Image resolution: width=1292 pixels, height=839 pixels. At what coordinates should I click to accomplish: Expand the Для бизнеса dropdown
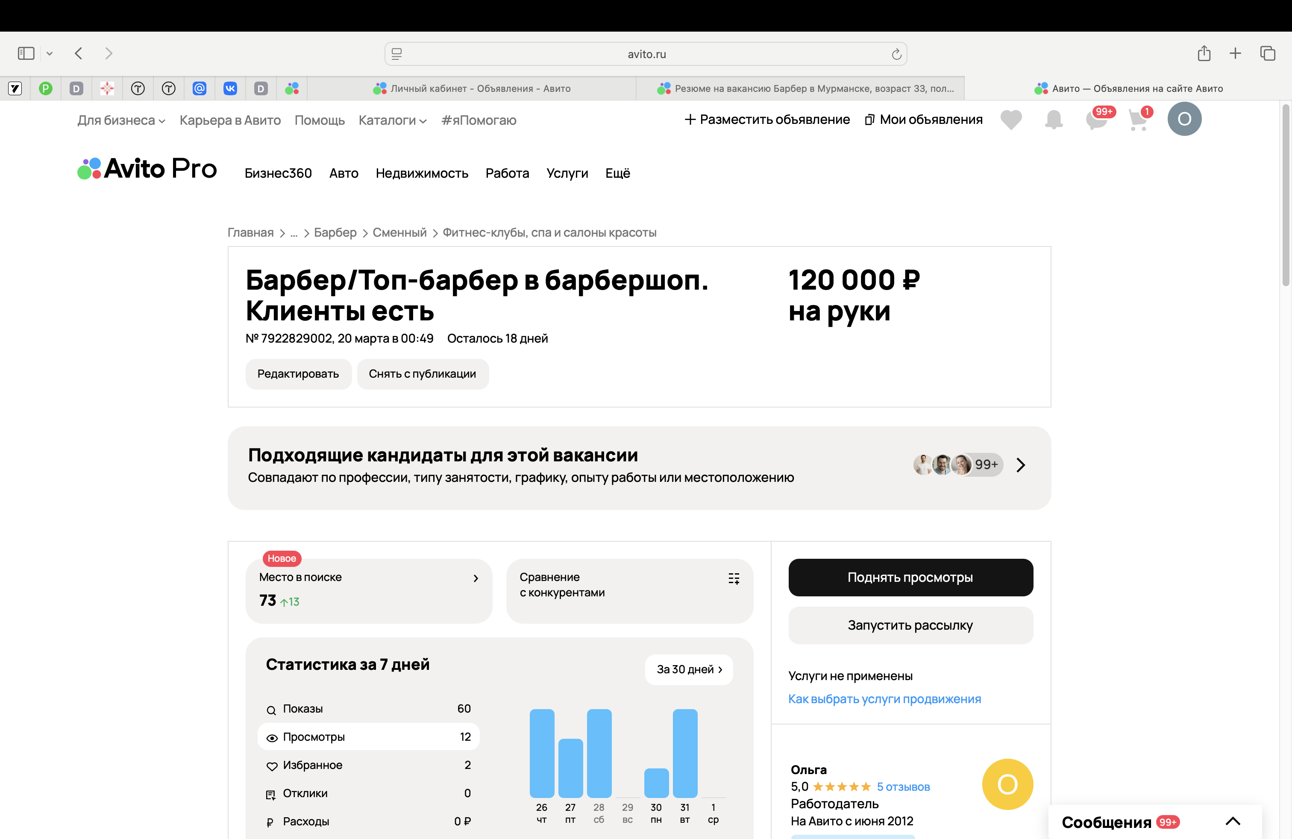[121, 120]
